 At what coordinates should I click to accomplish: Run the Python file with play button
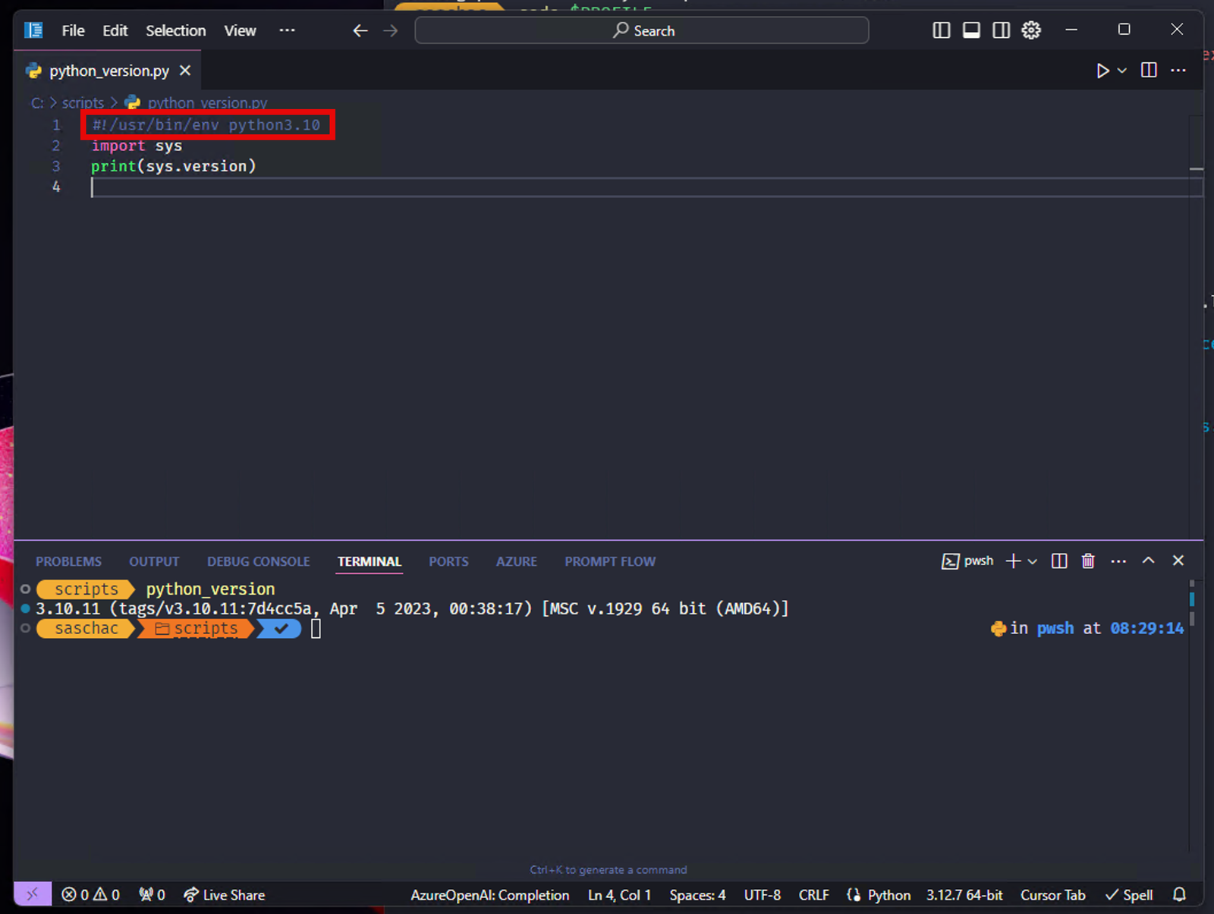[x=1102, y=71]
